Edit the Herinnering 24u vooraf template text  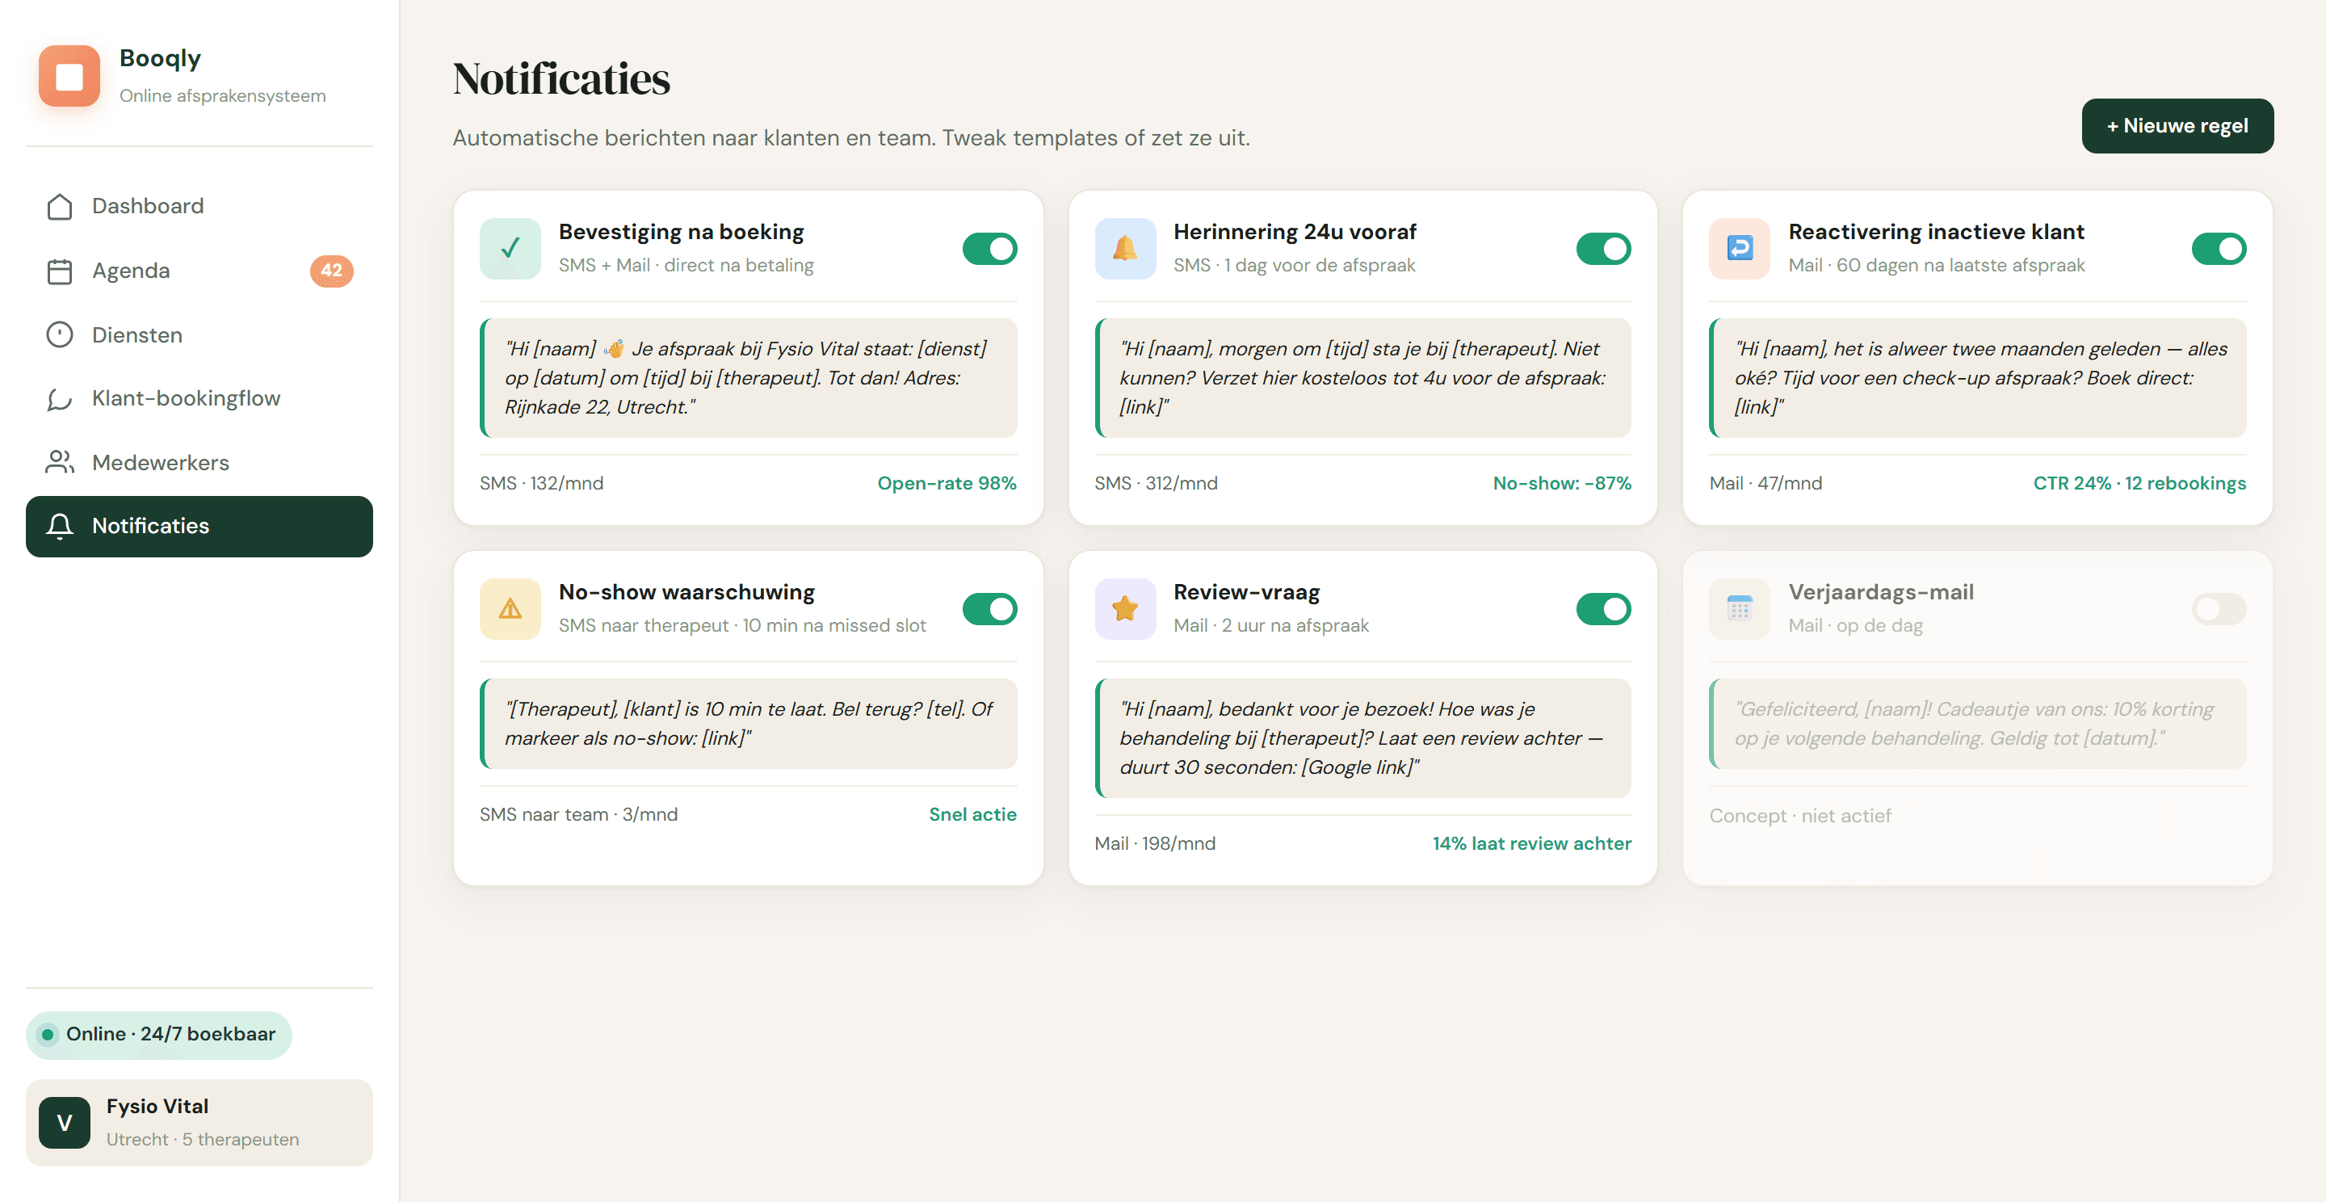click(1362, 377)
